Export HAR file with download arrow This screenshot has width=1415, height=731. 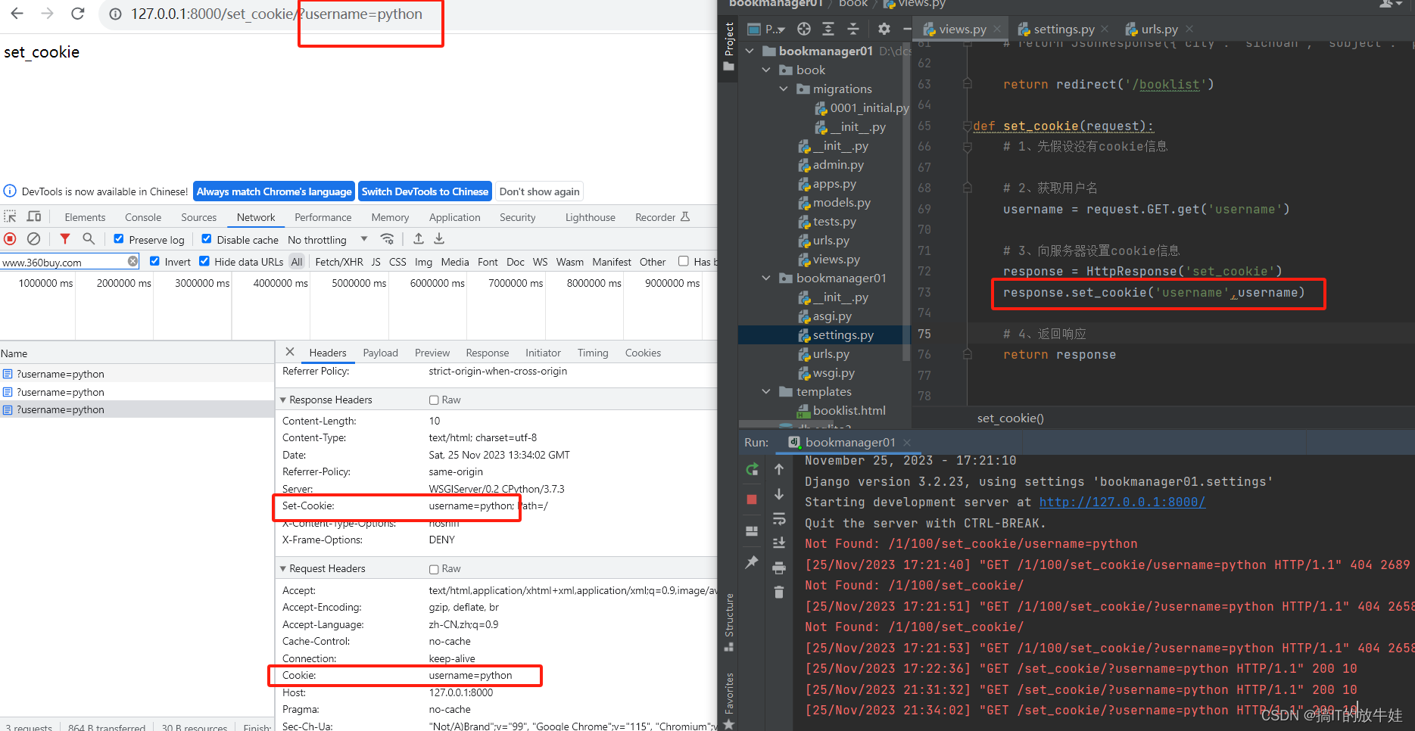[x=439, y=239]
